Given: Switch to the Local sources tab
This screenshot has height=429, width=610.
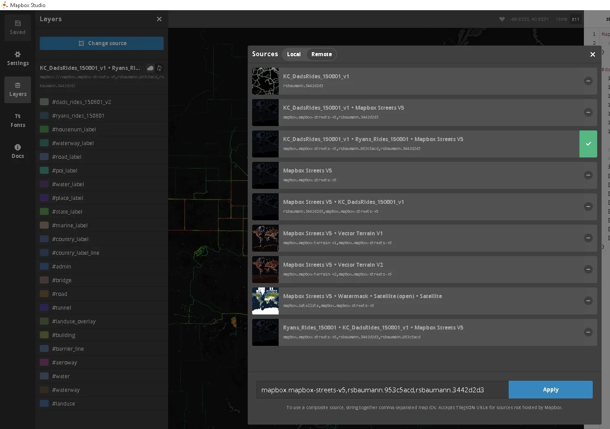Looking at the screenshot, I should coord(294,54).
